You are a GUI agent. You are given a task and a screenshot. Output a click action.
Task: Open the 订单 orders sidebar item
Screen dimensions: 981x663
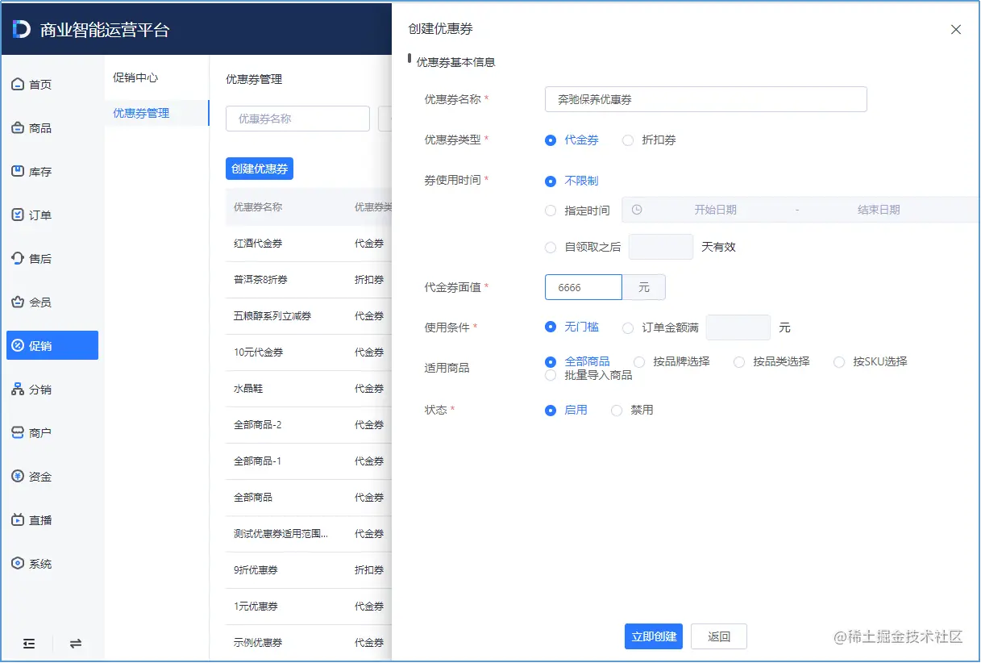52,215
